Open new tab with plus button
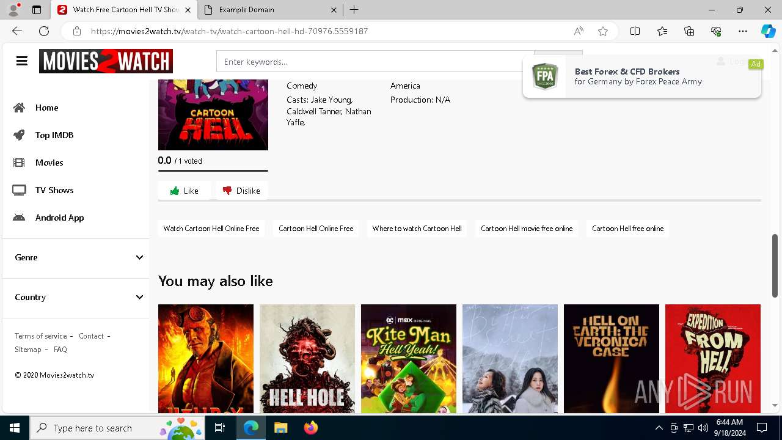Screen dimensions: 782x440 point(354,10)
